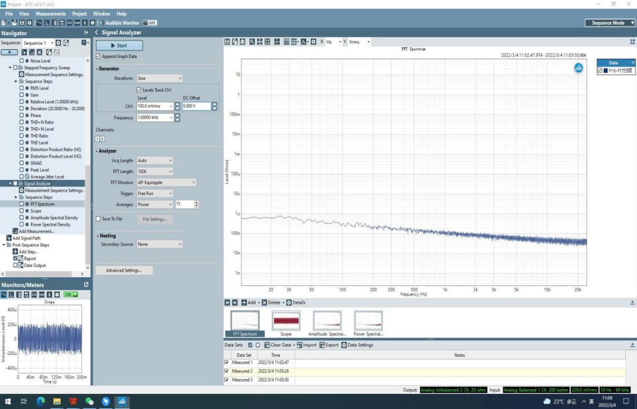The width and height of the screenshot is (637, 409).
Task: Open Data Settings for the data sets
Action: 357,345
